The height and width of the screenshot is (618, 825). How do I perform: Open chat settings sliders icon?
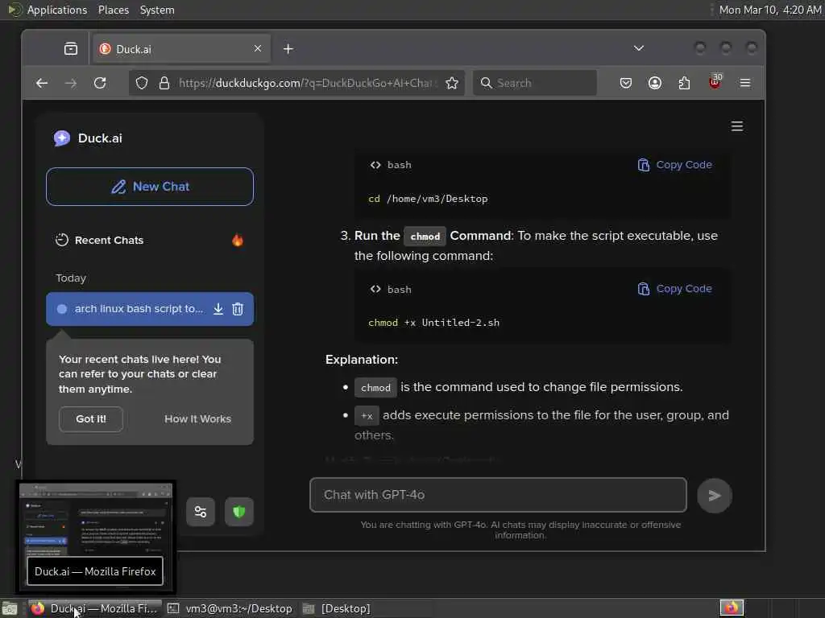201,511
